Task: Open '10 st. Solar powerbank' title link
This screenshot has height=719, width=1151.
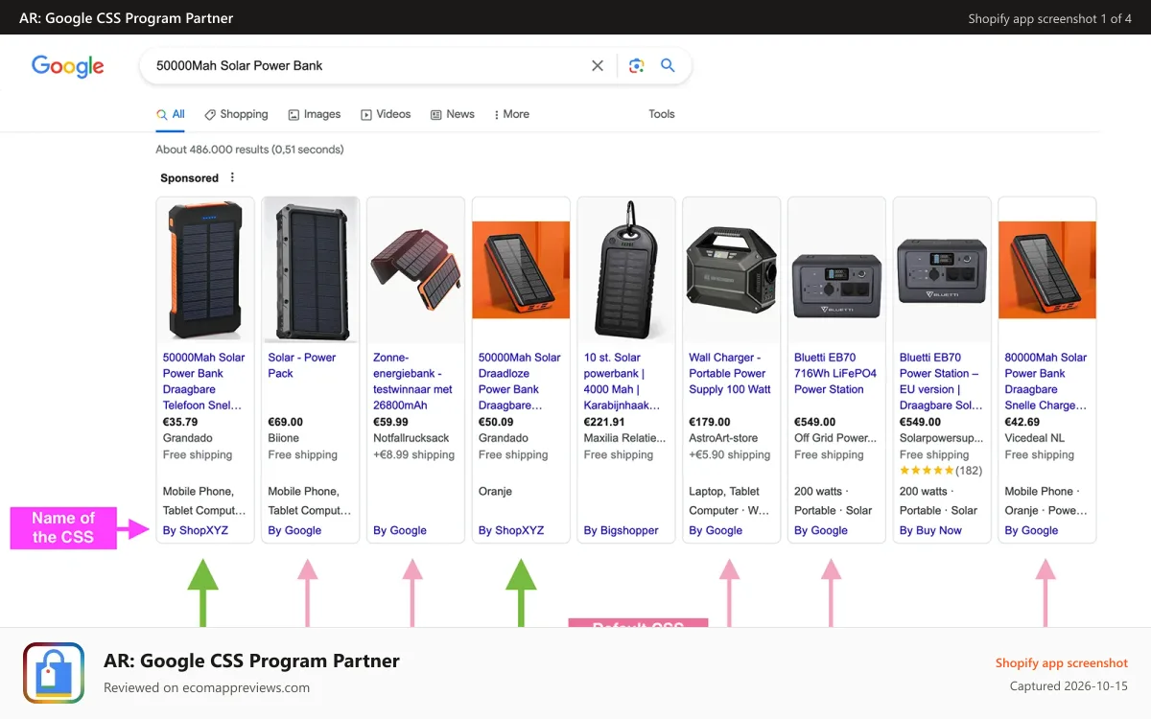Action: (x=622, y=382)
